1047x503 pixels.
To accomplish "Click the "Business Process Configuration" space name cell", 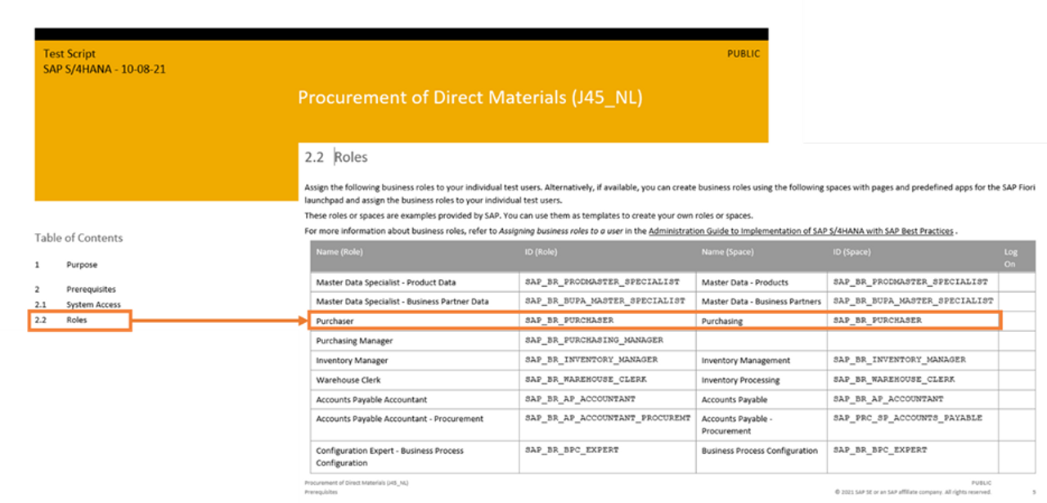I will (760, 451).
